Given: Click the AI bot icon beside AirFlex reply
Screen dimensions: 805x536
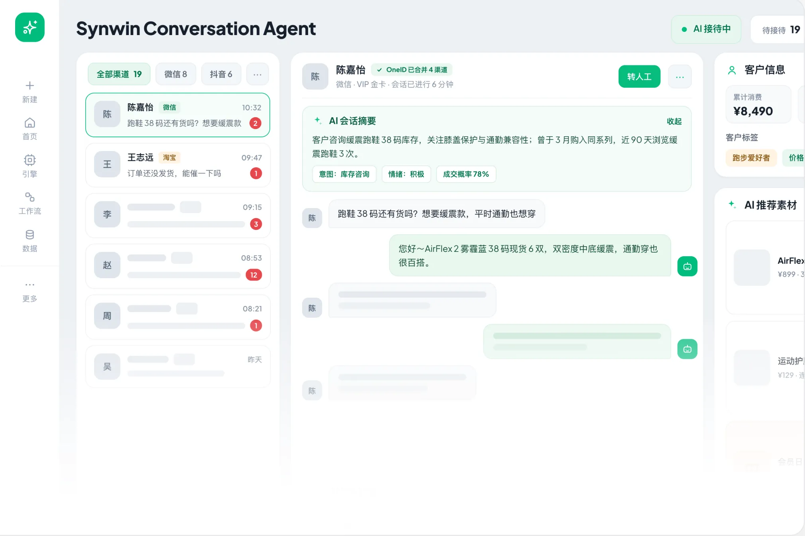Looking at the screenshot, I should coord(687,266).
